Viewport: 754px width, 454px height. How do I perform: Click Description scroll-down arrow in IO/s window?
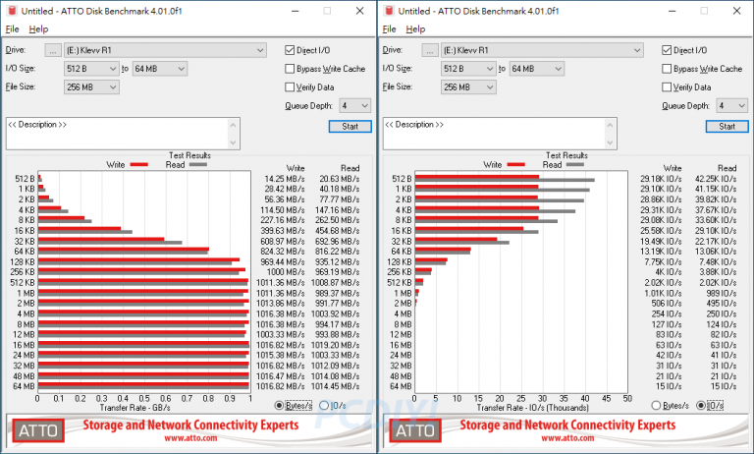(x=611, y=142)
